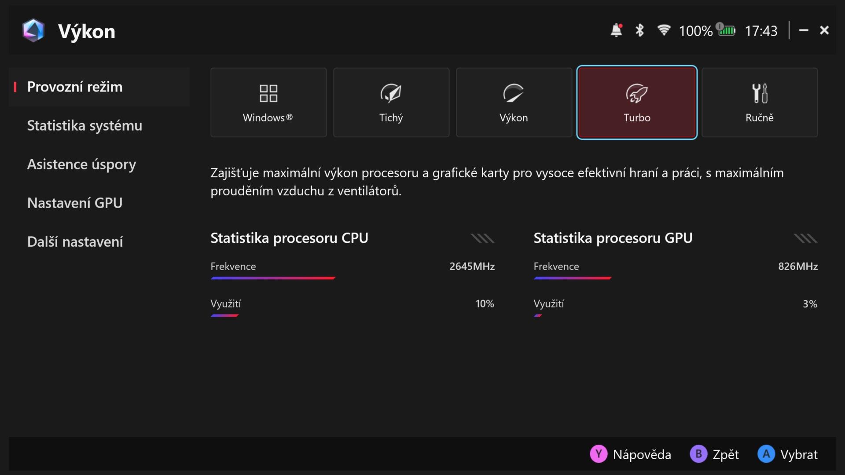Image resolution: width=845 pixels, height=475 pixels.
Task: Select the Turbo mode tile
Action: [x=636, y=102]
